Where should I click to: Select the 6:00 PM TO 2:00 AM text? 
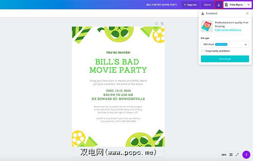118,95
